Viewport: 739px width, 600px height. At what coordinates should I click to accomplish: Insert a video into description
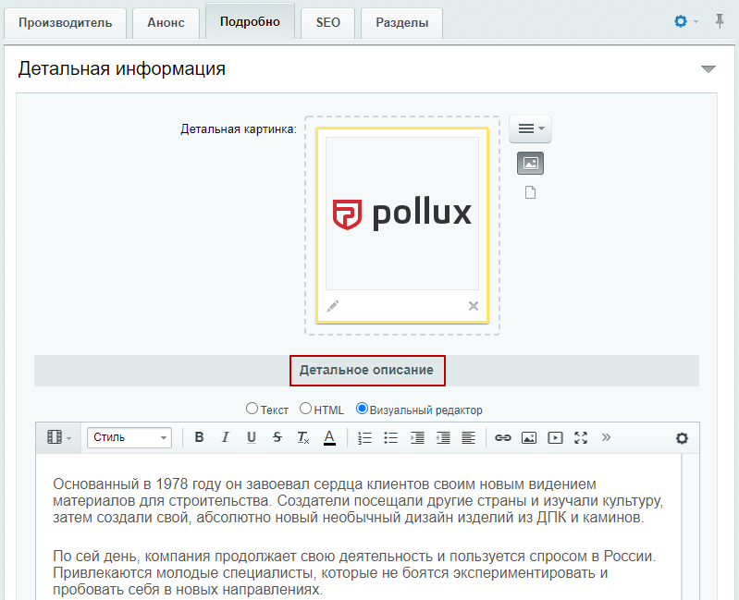555,437
